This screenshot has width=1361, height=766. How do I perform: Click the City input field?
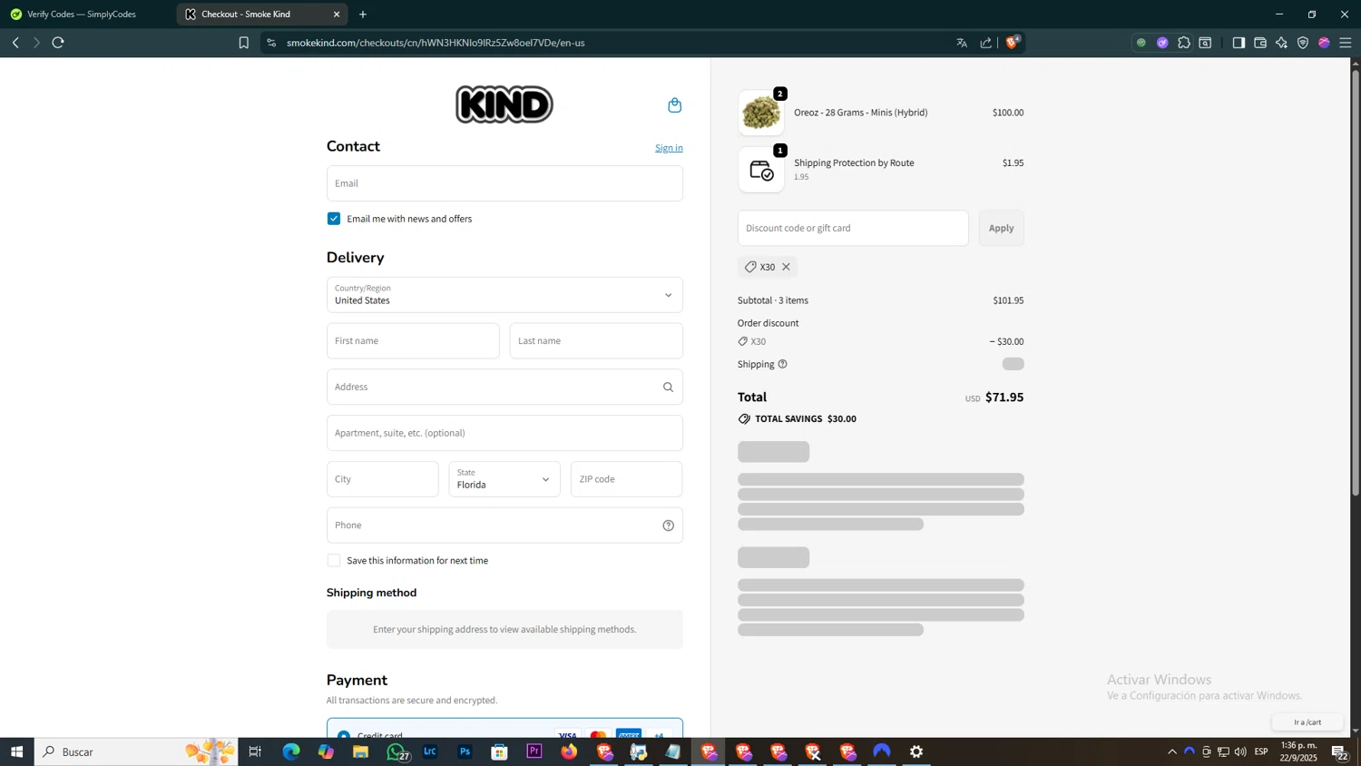click(x=383, y=479)
